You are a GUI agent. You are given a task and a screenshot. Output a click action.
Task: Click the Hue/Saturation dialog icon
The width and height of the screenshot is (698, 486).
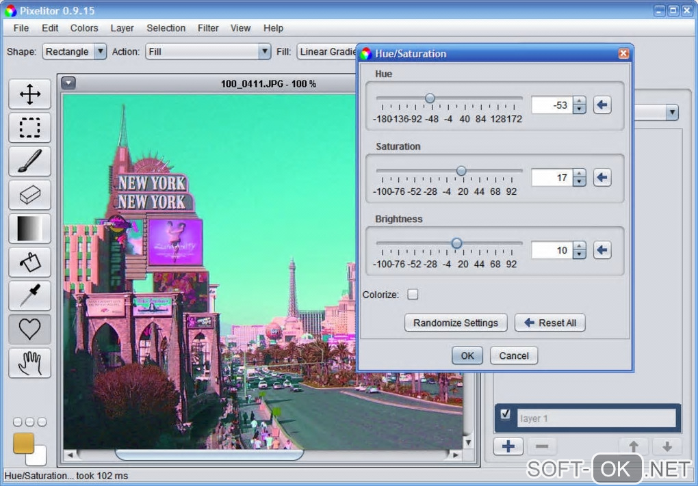pos(366,54)
